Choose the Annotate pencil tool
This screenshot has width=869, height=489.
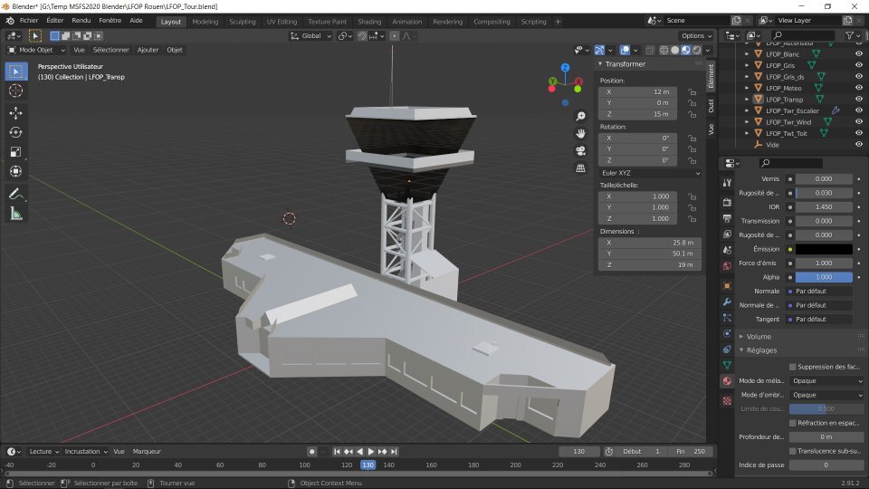pos(16,194)
